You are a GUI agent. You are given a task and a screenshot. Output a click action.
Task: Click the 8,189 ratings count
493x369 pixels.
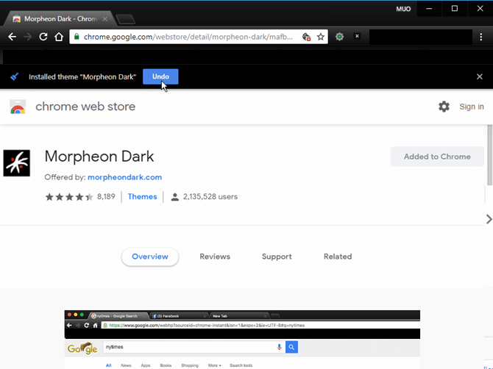[x=106, y=196]
